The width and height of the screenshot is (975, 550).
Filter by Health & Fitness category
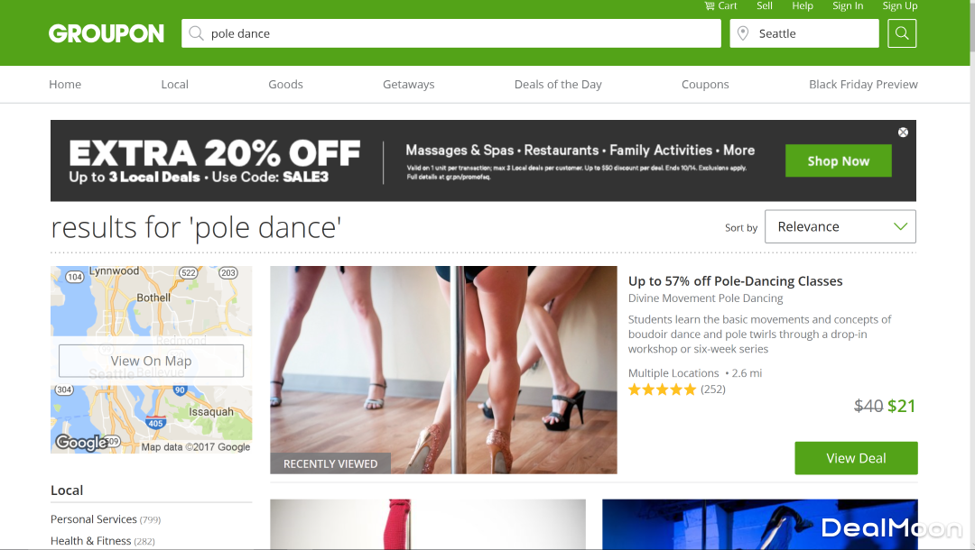tap(90, 541)
